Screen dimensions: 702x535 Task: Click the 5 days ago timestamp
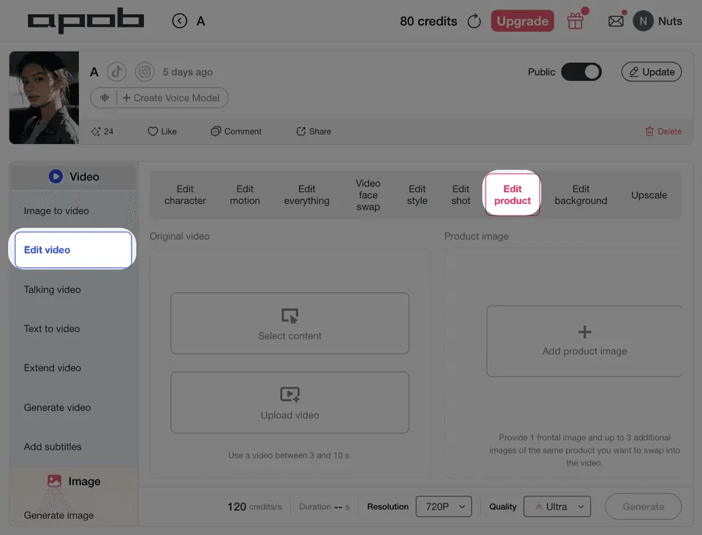(x=188, y=72)
